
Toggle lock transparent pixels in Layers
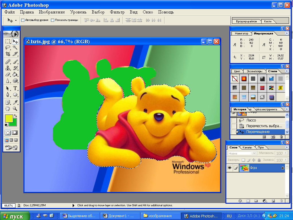pos(243,160)
